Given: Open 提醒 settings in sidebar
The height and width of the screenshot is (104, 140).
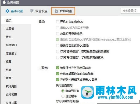Looking at the screenshot, I should [x=9, y=62].
